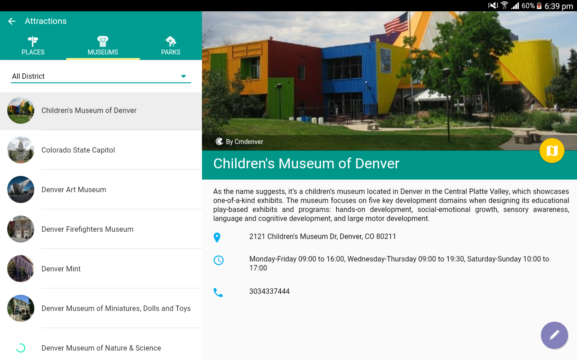Tap the location pin icon

tap(217, 238)
